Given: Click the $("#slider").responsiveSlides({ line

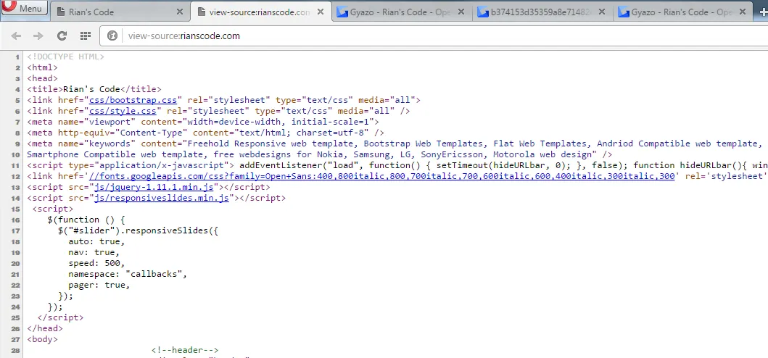Looking at the screenshot, I should click(x=138, y=230).
